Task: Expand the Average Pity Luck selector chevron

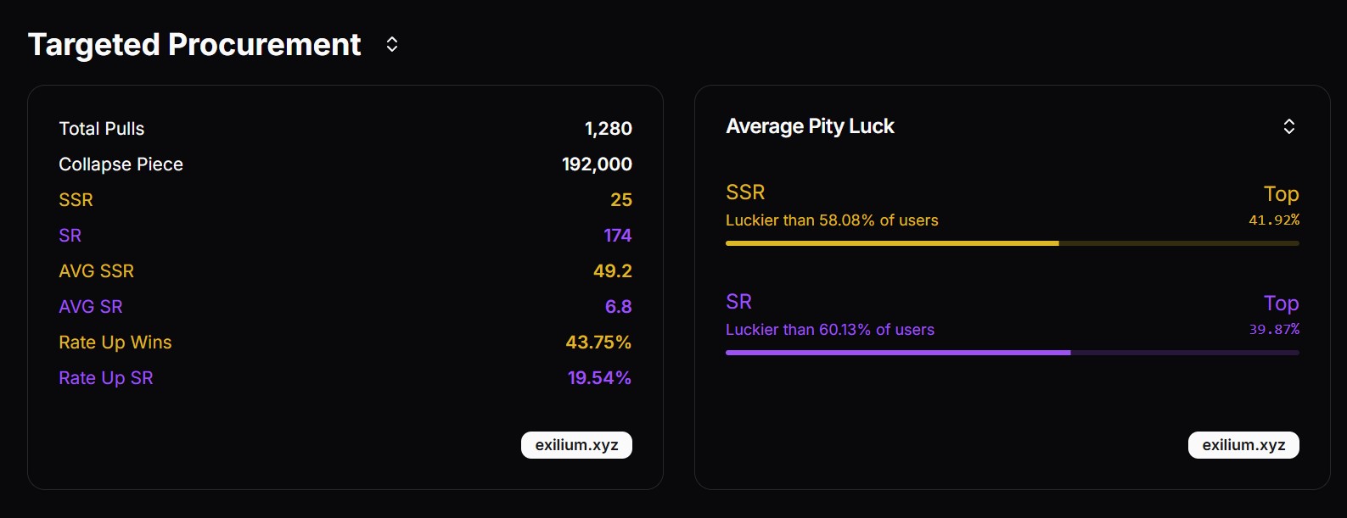Action: 1288,126
